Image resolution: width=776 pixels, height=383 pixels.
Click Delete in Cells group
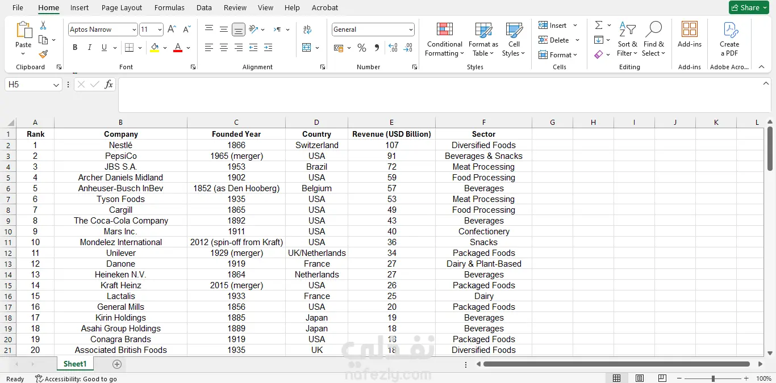click(559, 40)
